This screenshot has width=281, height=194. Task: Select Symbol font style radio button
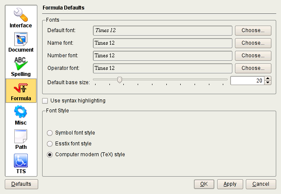tap(50, 133)
